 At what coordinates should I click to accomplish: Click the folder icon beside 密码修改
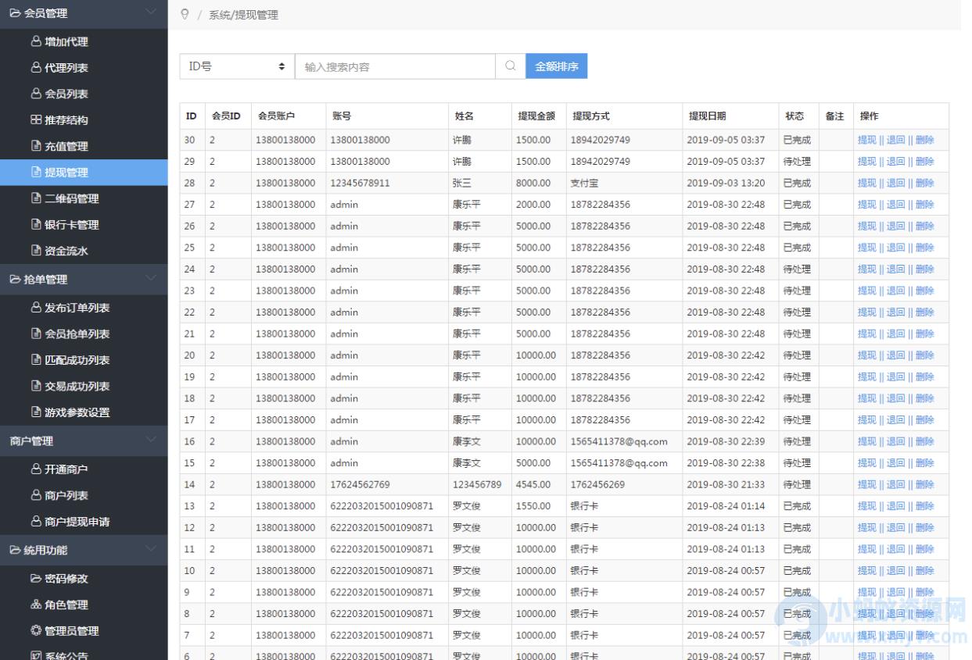(x=36, y=579)
